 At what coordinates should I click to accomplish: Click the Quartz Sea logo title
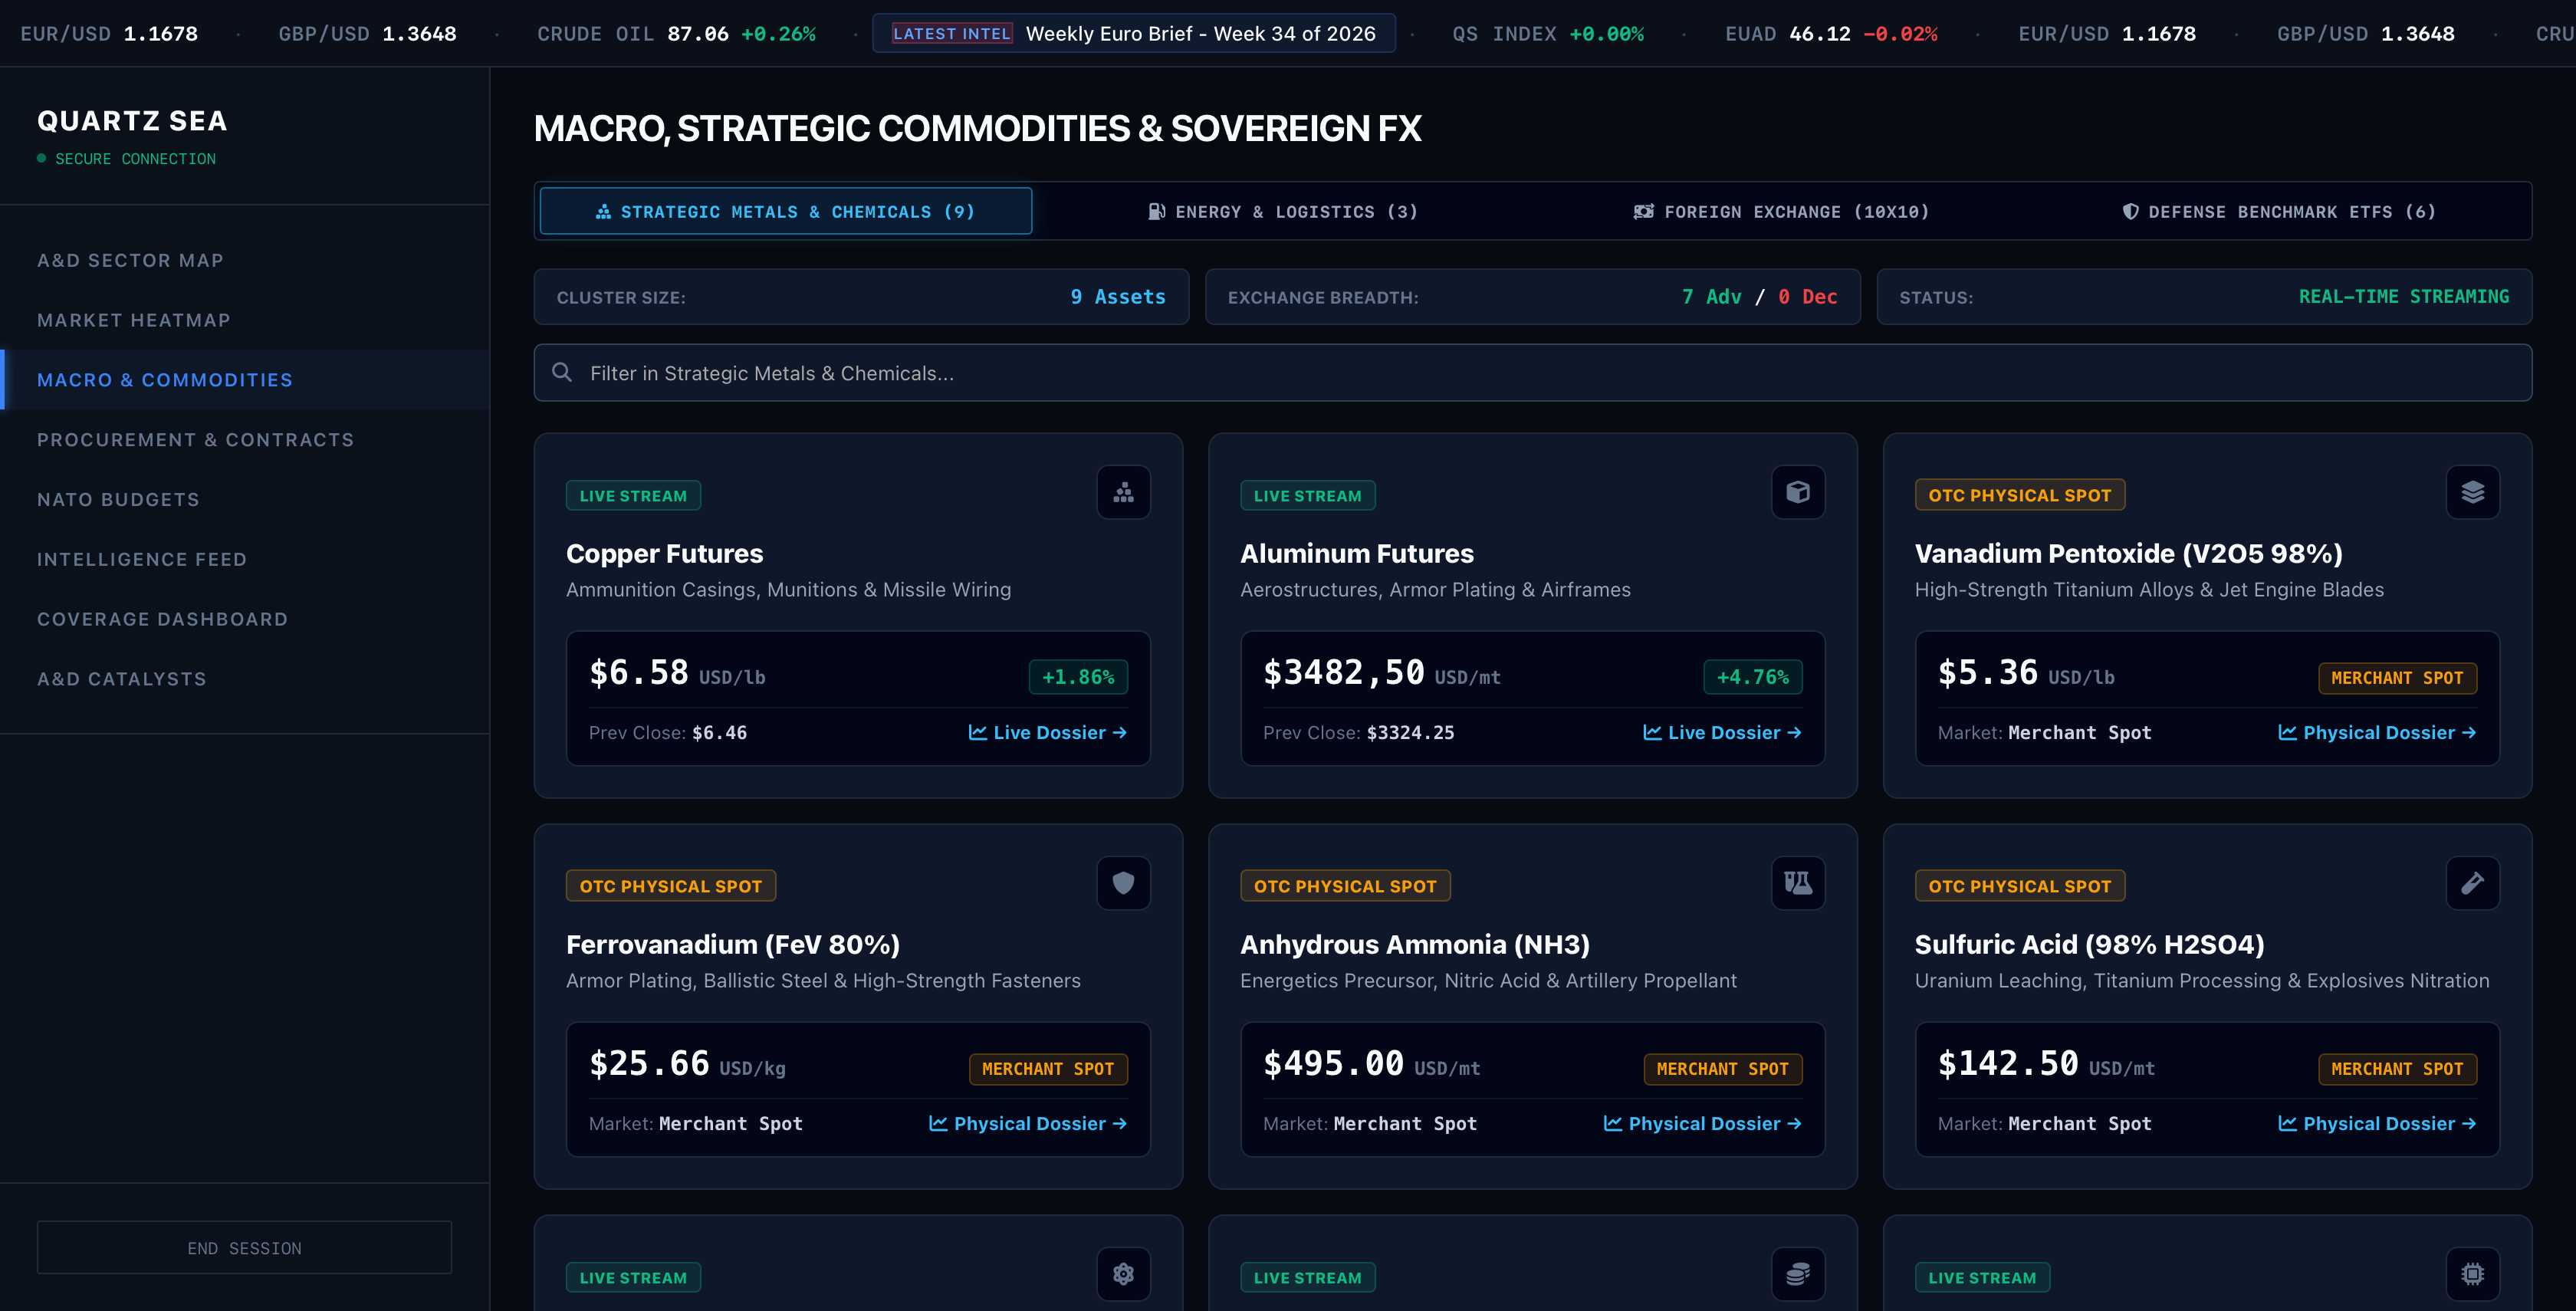coord(132,121)
